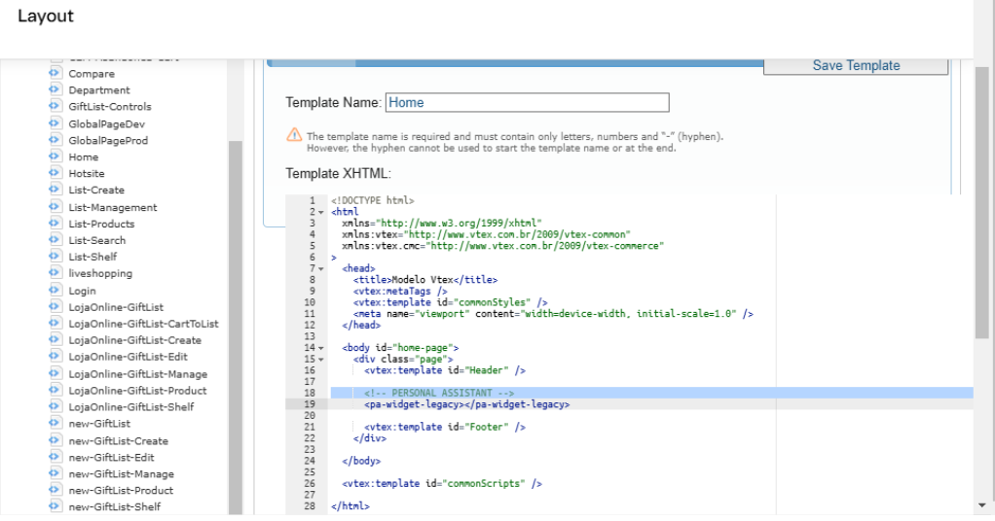The image size is (995, 521).
Task: Select the Home template in the tree
Action: point(83,156)
